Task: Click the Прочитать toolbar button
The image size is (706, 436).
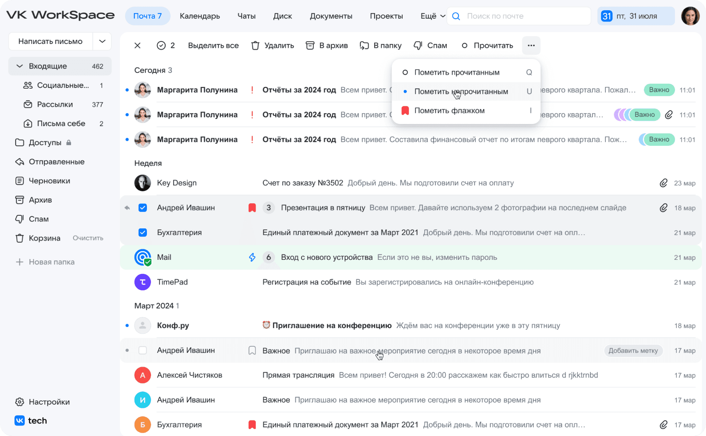Action: (x=487, y=46)
